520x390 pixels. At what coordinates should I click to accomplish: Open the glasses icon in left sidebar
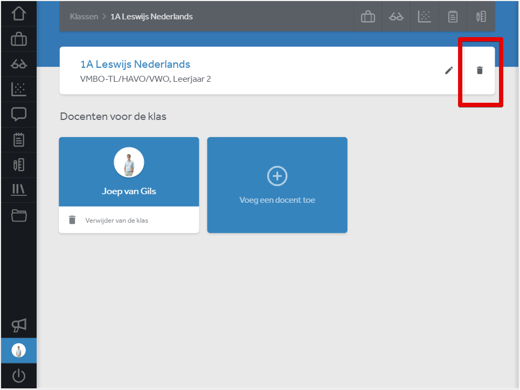coord(18,64)
